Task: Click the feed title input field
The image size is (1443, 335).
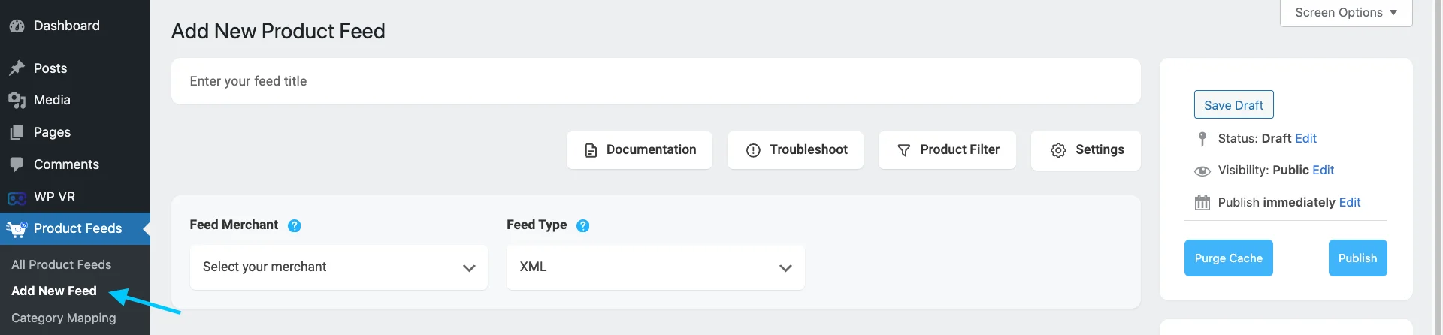Action: pyautogui.click(x=655, y=81)
